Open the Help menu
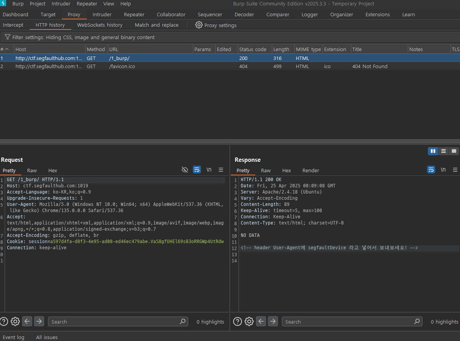This screenshot has height=341, width=460. 125,4
